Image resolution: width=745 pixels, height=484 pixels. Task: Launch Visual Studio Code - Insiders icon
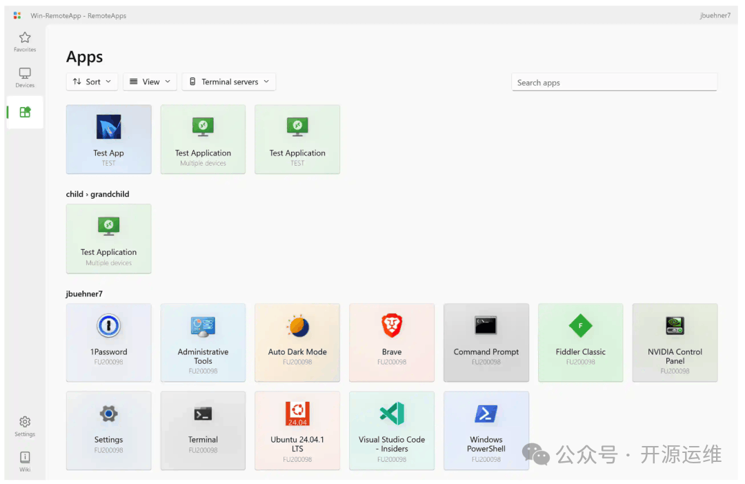[392, 414]
